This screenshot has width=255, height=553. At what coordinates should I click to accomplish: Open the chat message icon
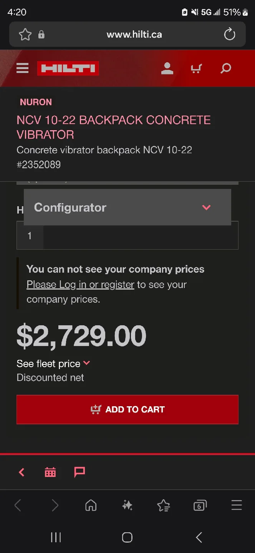pos(79,472)
